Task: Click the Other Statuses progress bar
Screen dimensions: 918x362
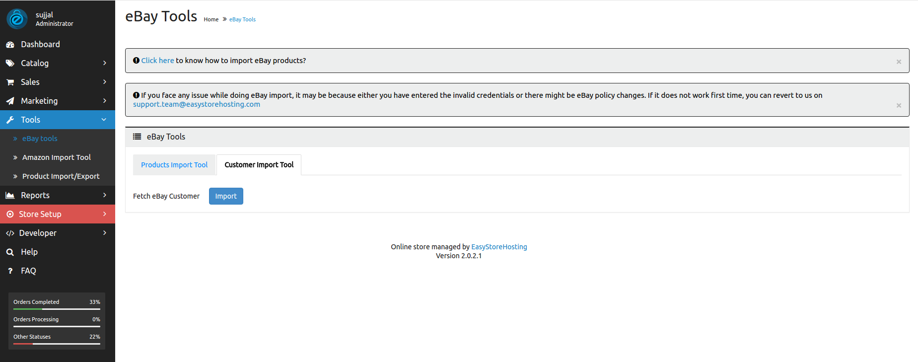Action: point(57,344)
